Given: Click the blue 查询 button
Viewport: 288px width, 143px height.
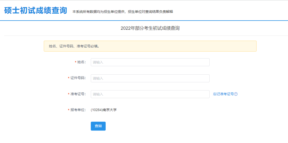Looking at the screenshot, I should pyautogui.click(x=98, y=126).
